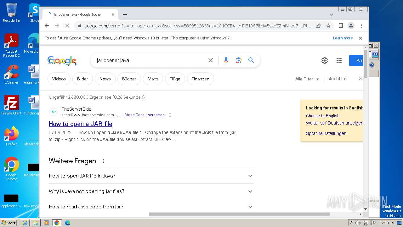Open Microsoft Edge from taskbar
The height and width of the screenshot is (227, 403).
(68, 223)
